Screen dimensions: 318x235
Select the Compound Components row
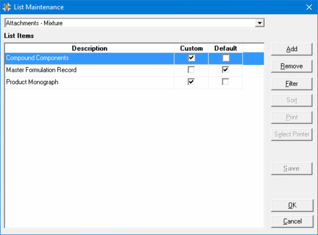[x=89, y=58]
